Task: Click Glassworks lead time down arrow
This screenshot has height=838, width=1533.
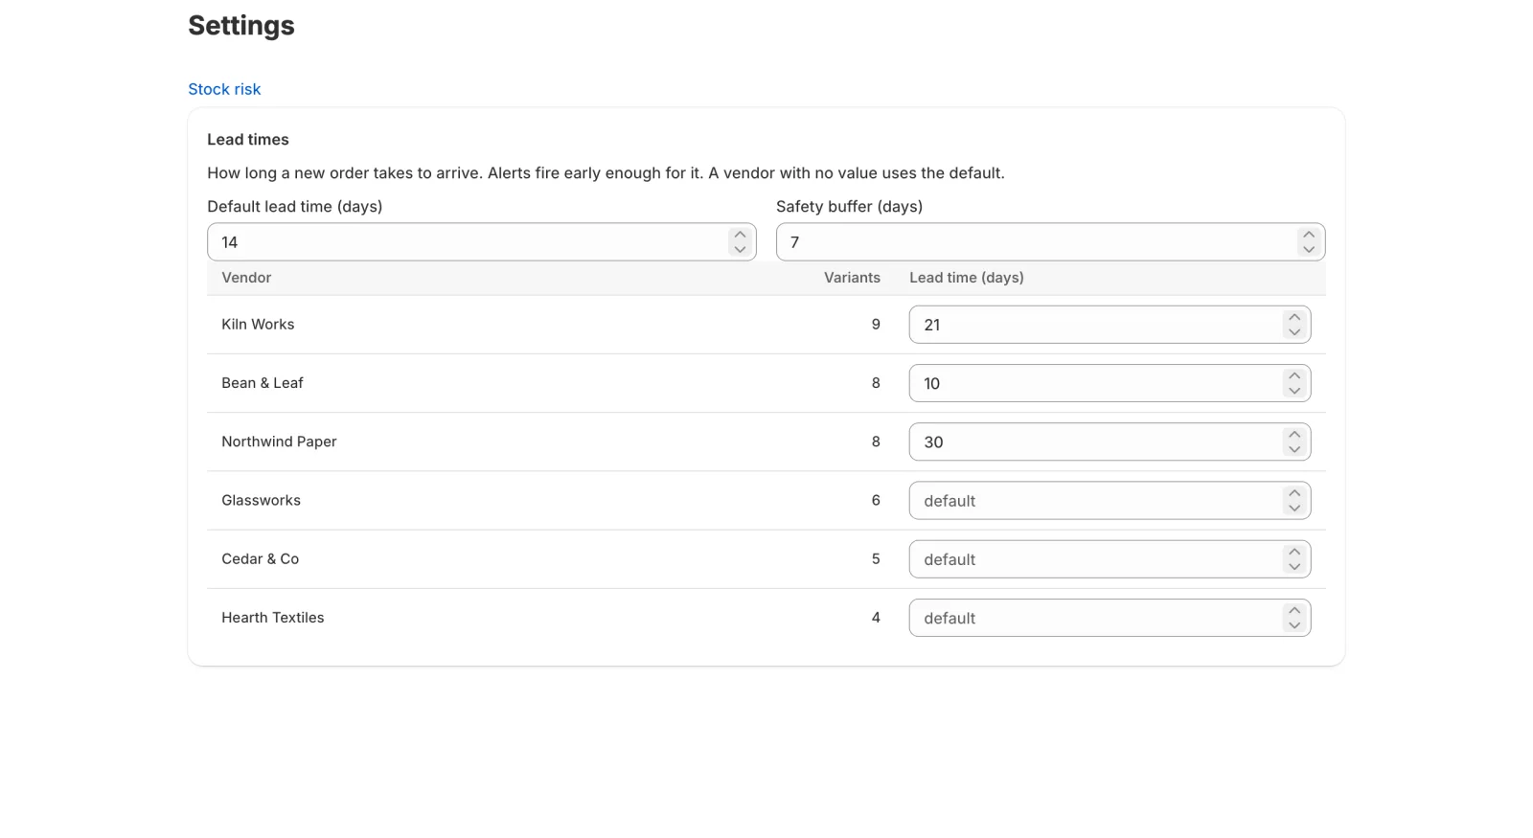Action: click(x=1294, y=508)
